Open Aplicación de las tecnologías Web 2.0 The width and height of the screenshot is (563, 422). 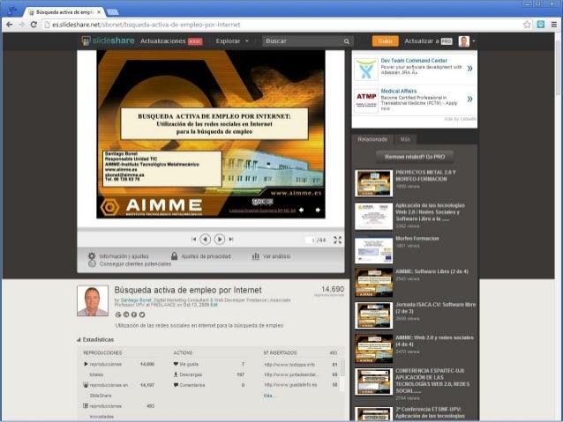430,212
